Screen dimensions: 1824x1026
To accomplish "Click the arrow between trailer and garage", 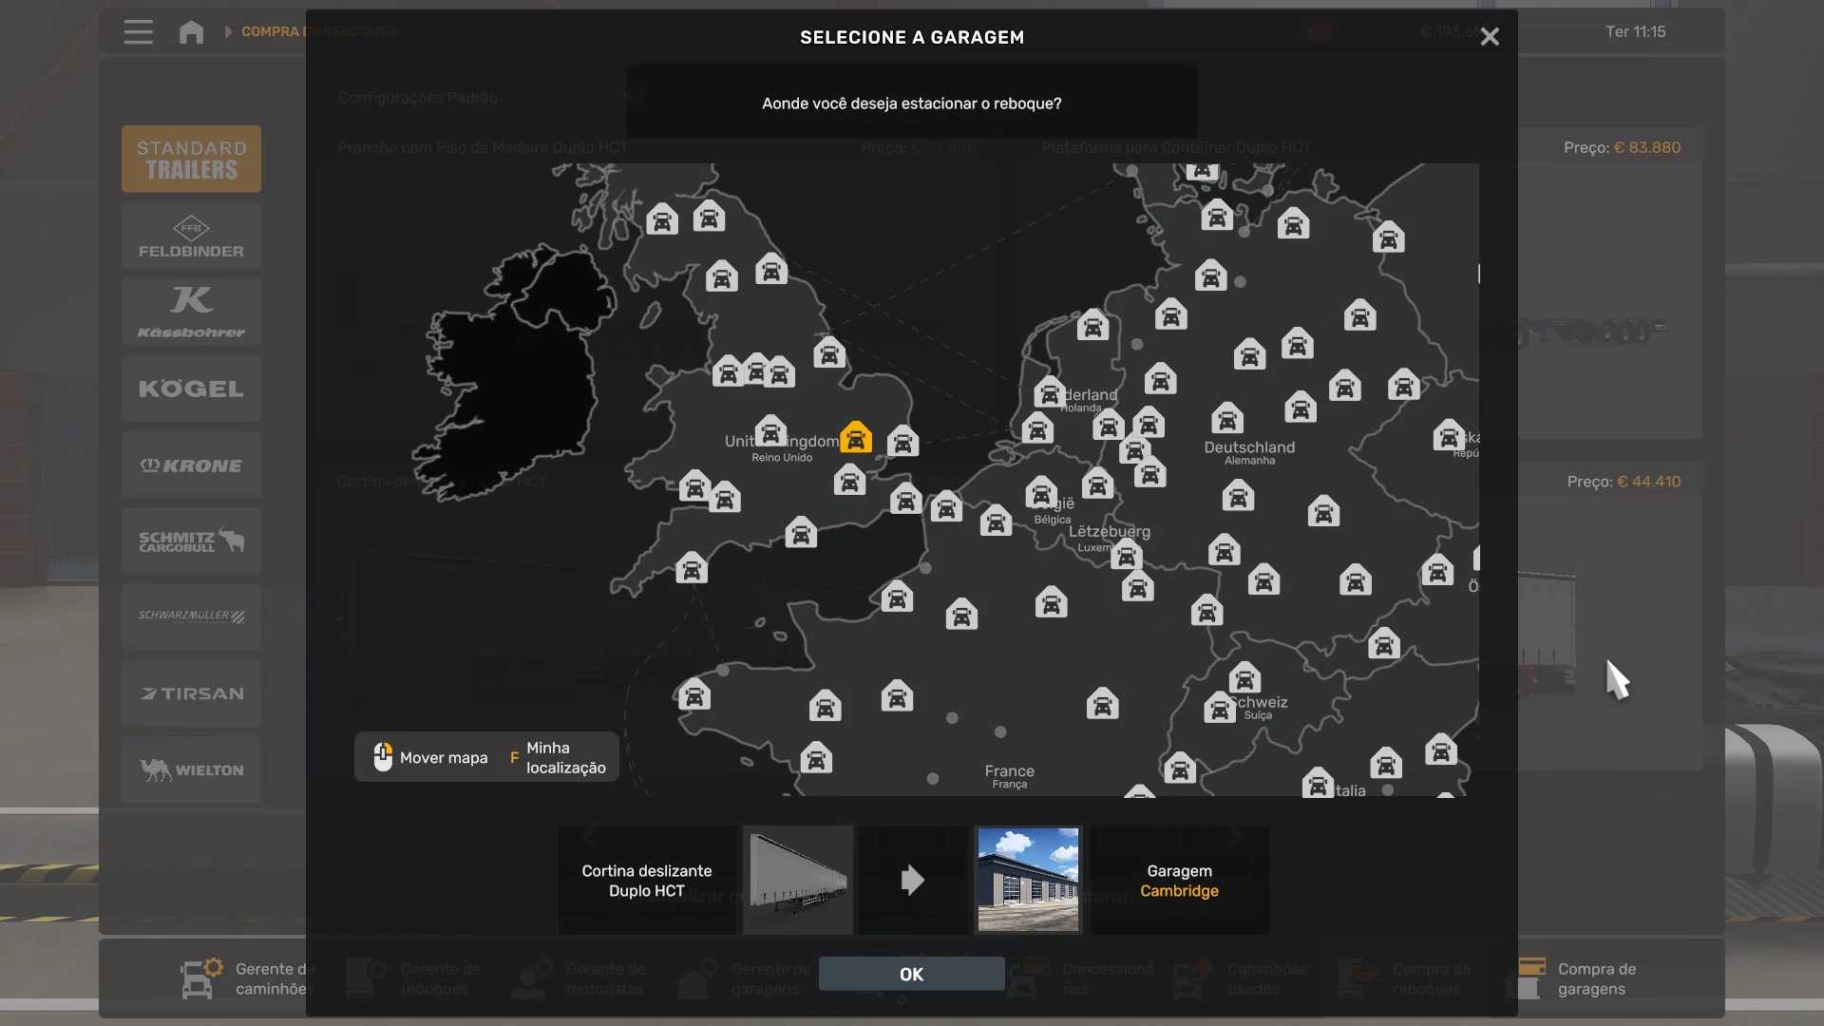I will [912, 880].
